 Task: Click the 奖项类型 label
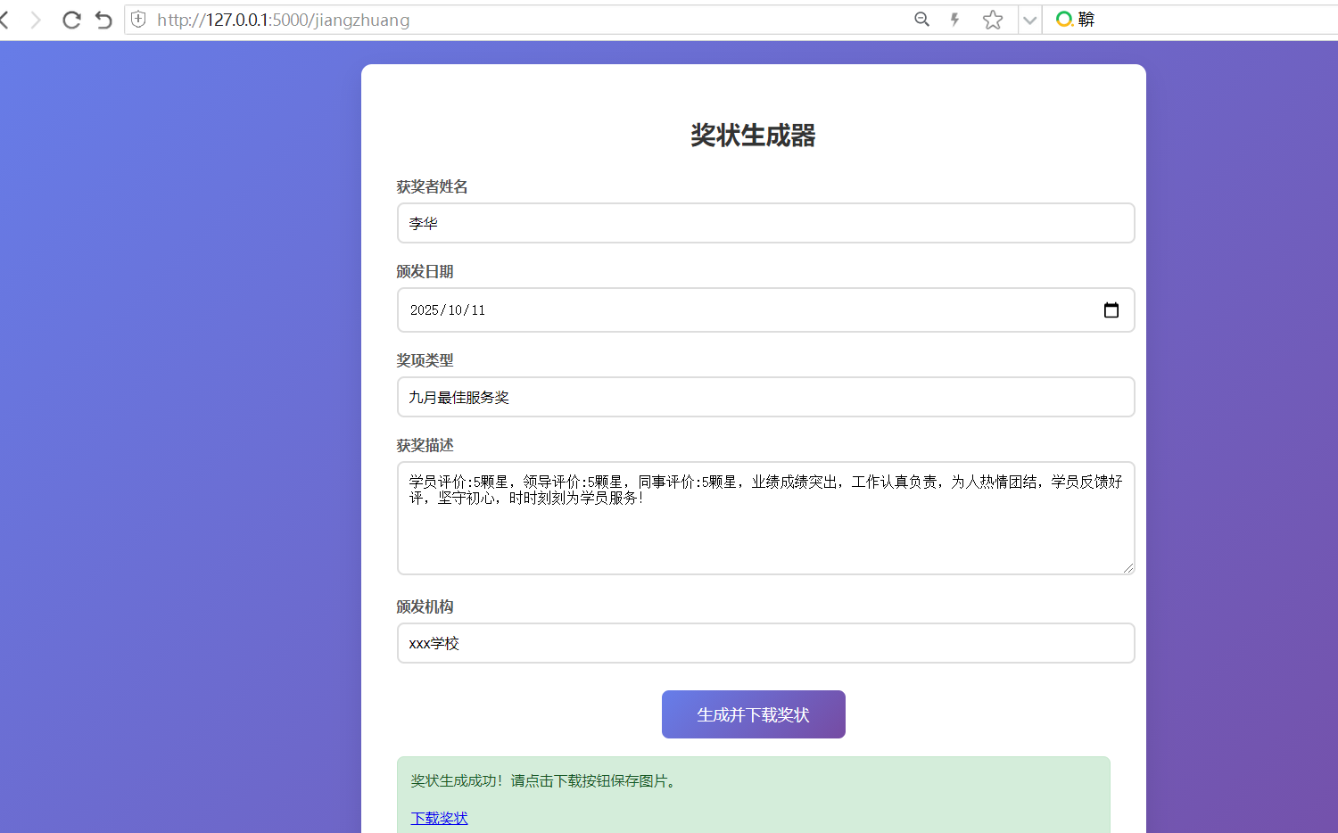425,360
